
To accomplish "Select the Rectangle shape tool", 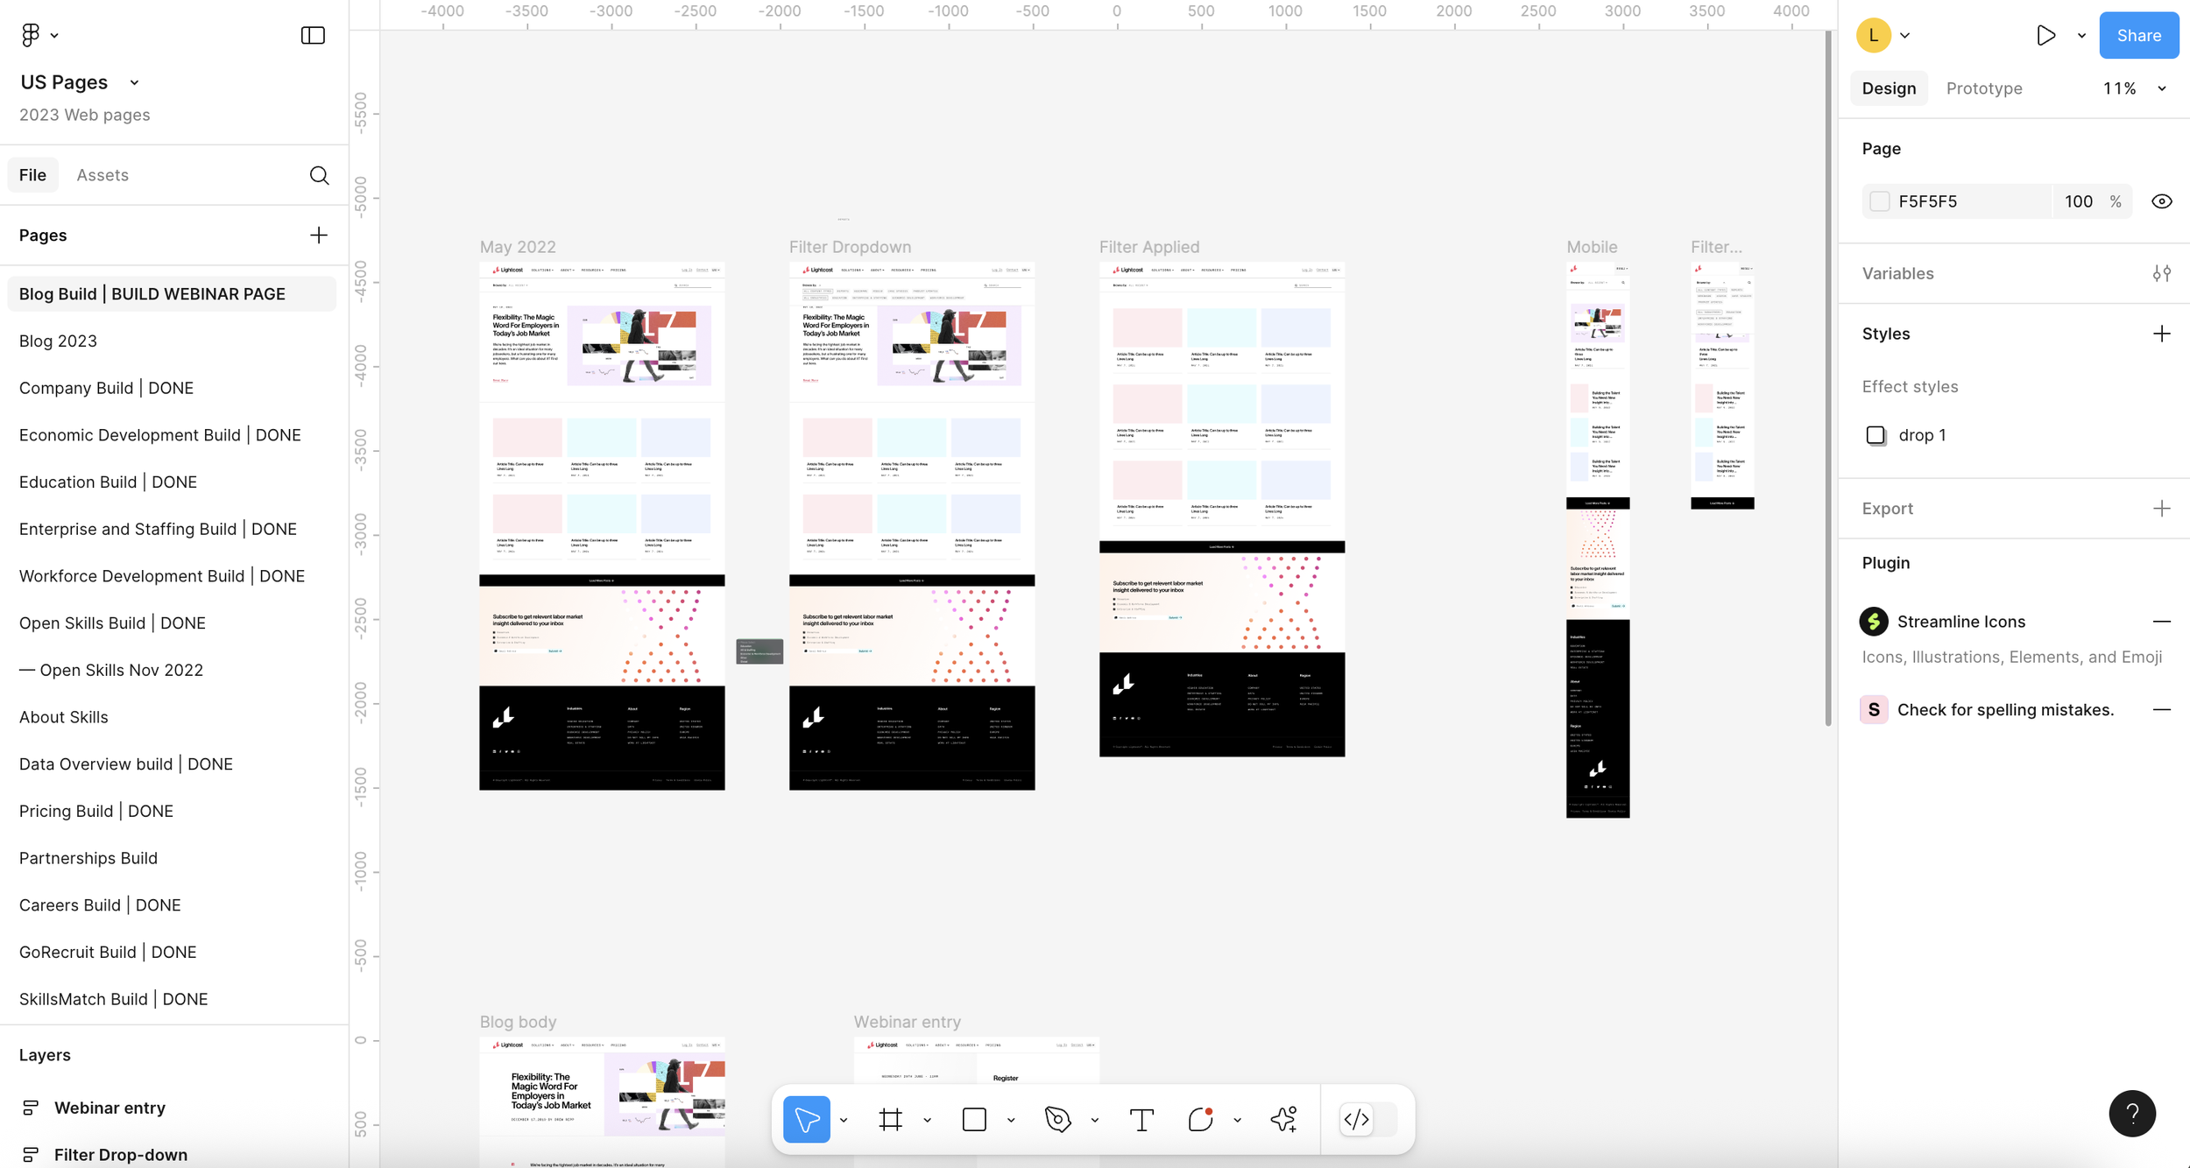I will coord(974,1119).
